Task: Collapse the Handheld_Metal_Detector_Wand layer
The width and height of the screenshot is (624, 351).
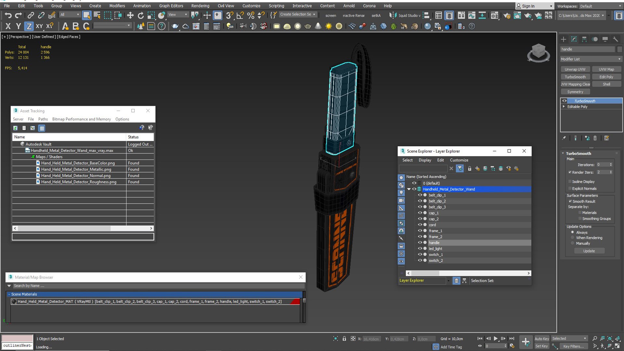Action: point(409,189)
